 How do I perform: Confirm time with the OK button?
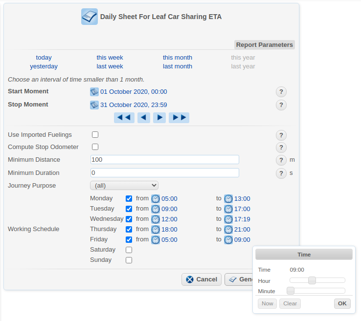342,303
